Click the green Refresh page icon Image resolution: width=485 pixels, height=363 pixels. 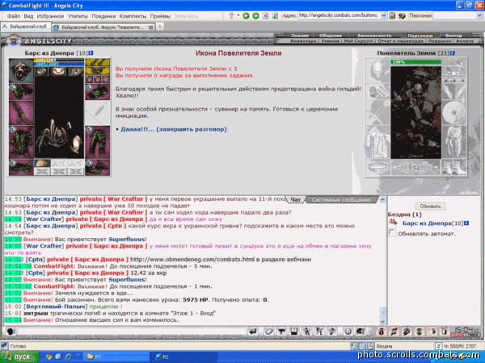coord(275,16)
